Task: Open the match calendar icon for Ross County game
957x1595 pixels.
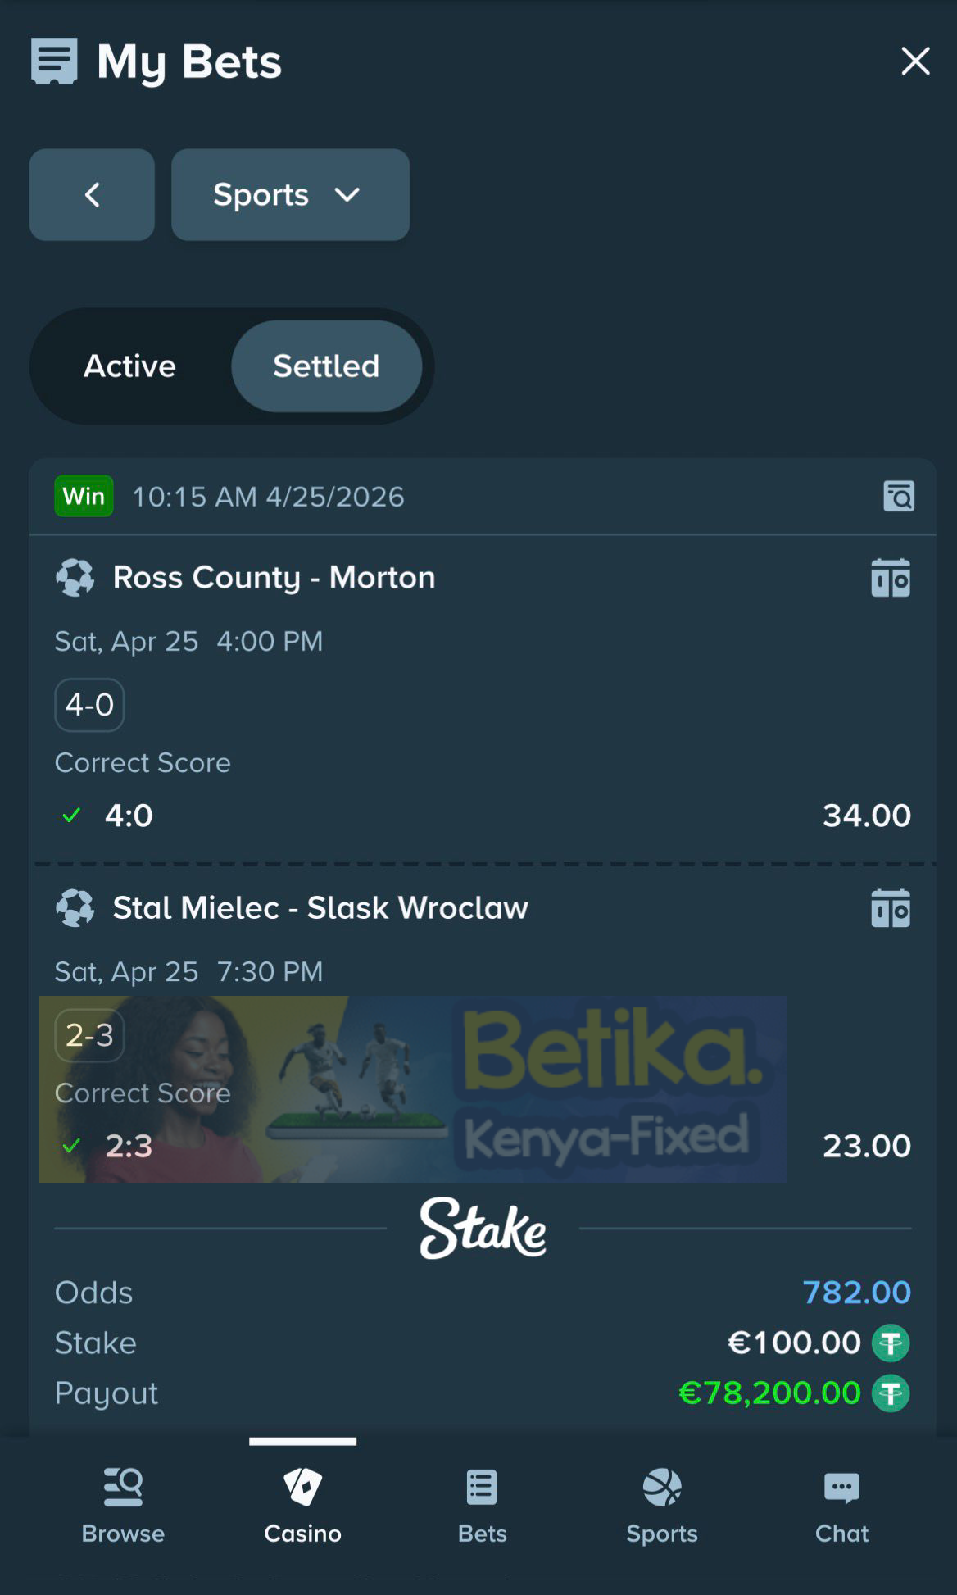Action: point(891,577)
